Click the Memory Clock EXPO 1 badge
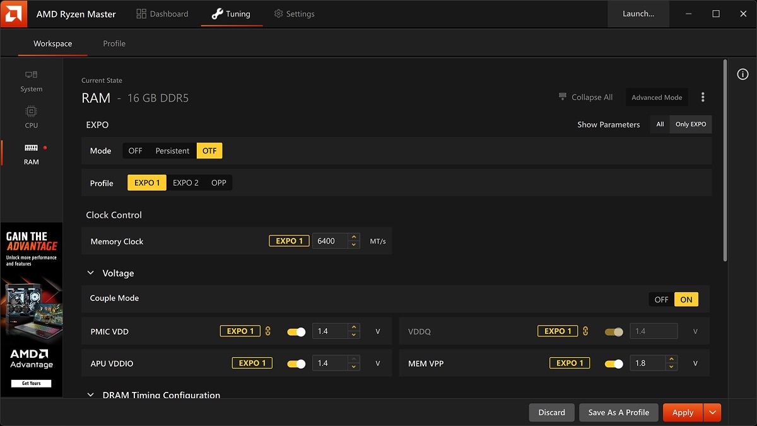Viewport: 757px width, 426px height. click(x=289, y=241)
